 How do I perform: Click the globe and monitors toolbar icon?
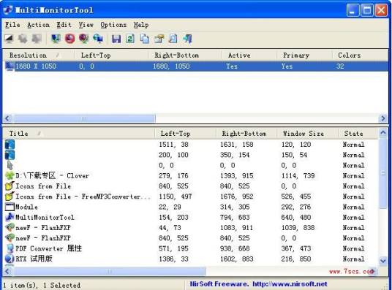pos(98,39)
